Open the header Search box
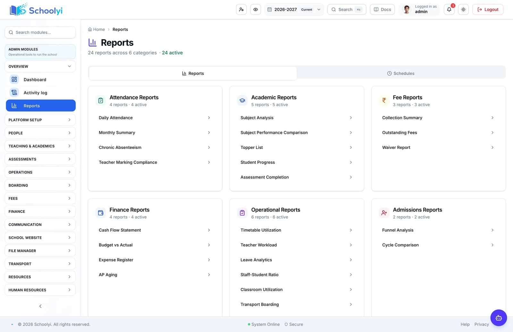Screen dimensions: 513x332 pyautogui.click(x=347, y=10)
